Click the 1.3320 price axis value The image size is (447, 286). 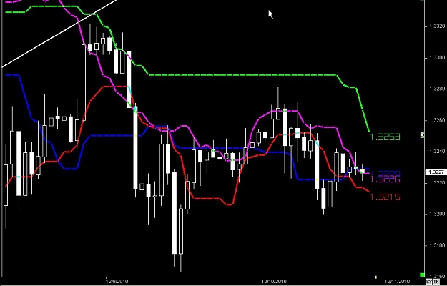437,26
